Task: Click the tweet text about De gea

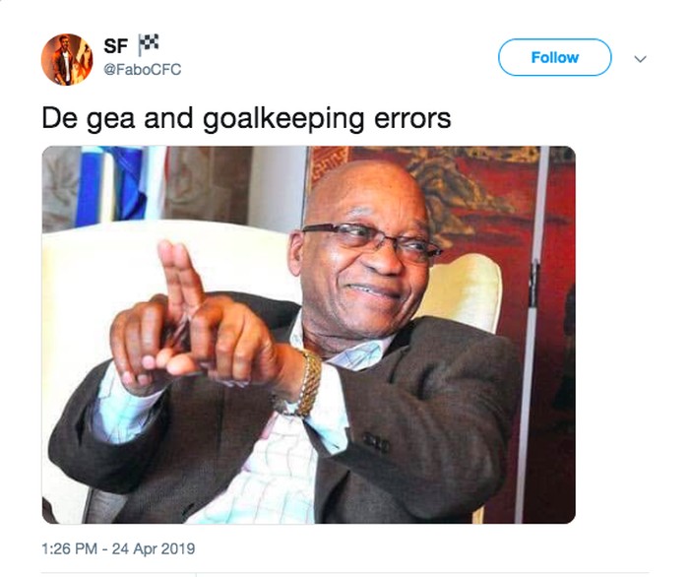Action: click(x=246, y=119)
